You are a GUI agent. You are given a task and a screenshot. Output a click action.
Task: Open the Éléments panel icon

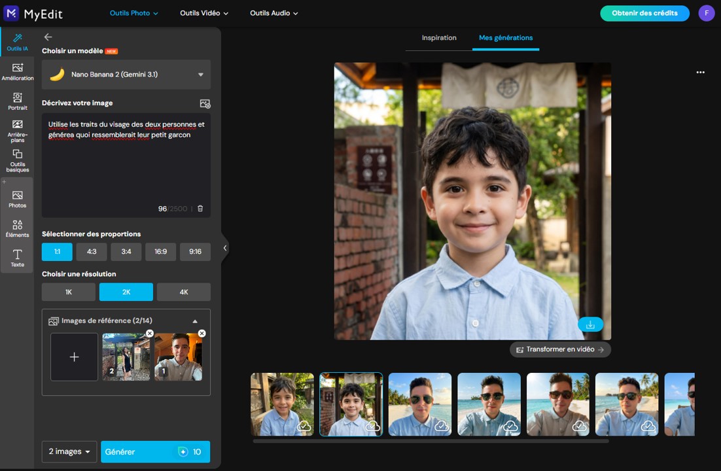[18, 228]
